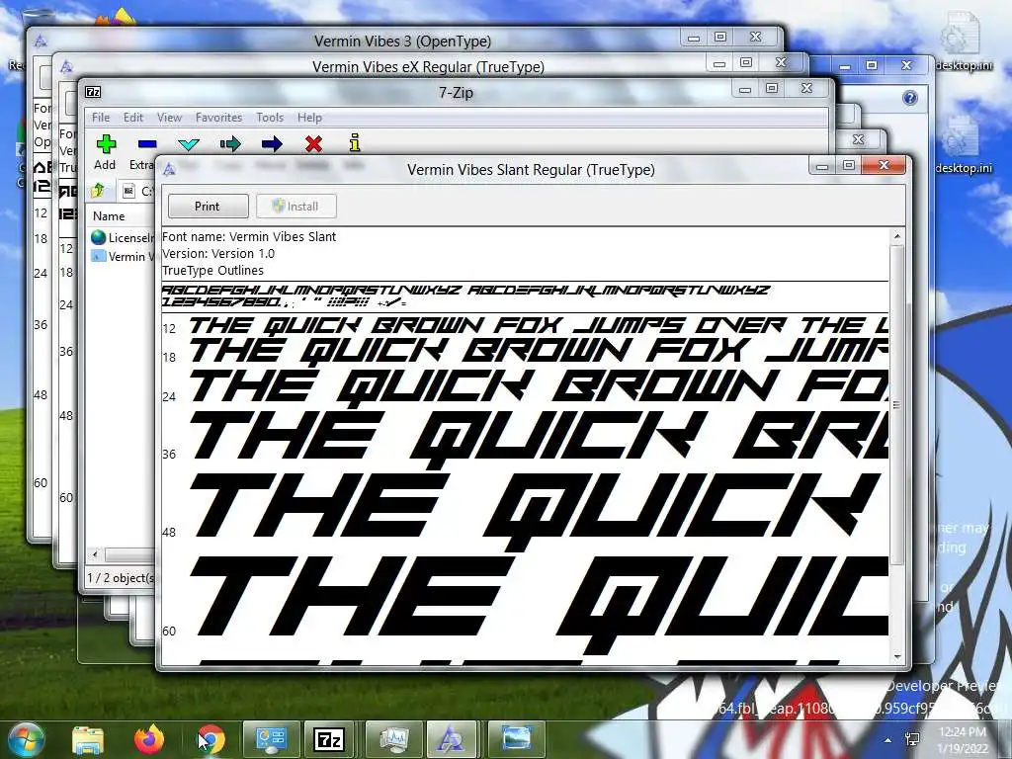Click scroll up arrow in font viewer
This screenshot has height=759, width=1012.
pyautogui.click(x=897, y=237)
